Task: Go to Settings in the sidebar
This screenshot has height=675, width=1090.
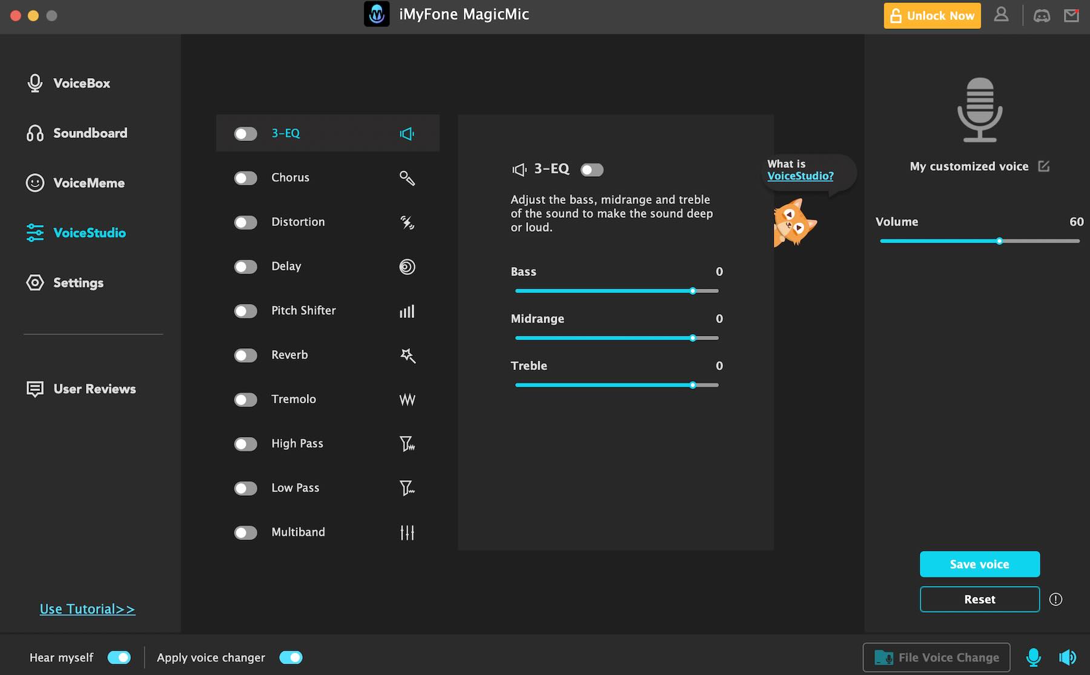Action: (x=78, y=283)
